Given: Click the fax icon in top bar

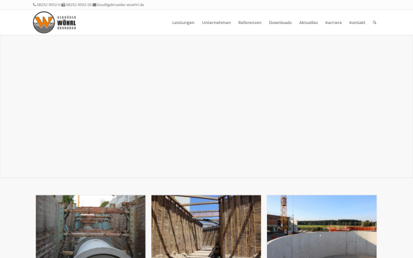Looking at the screenshot, I should pyautogui.click(x=63, y=5).
